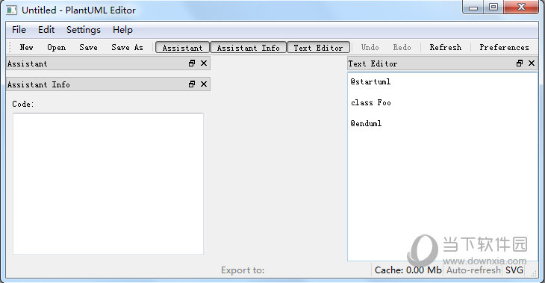Viewport: 545px width, 283px height.
Task: Click Open in the toolbar
Action: (x=56, y=47)
